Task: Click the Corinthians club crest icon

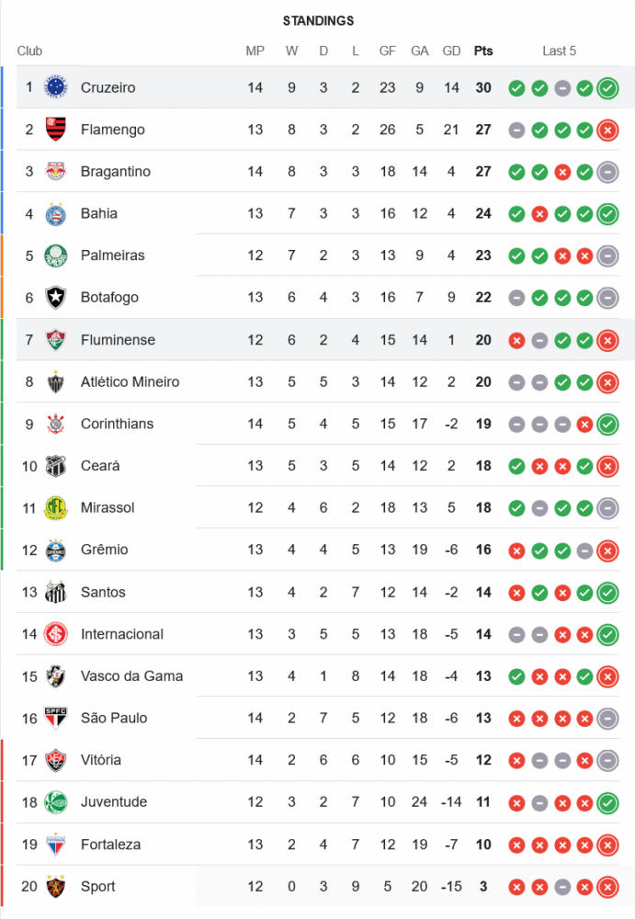Action: pos(56,424)
